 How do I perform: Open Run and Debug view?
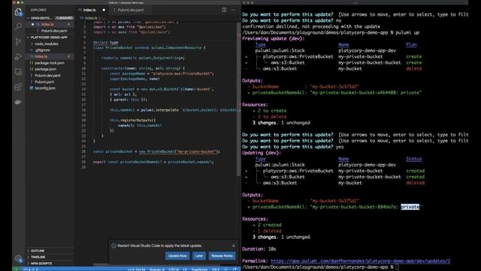[18, 56]
